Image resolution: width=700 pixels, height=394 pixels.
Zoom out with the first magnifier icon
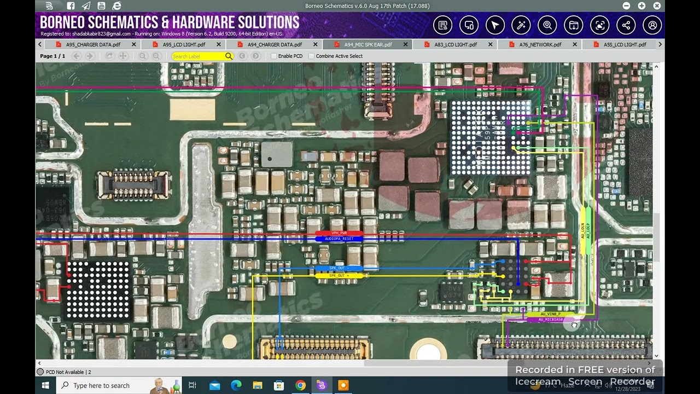pyautogui.click(x=143, y=56)
